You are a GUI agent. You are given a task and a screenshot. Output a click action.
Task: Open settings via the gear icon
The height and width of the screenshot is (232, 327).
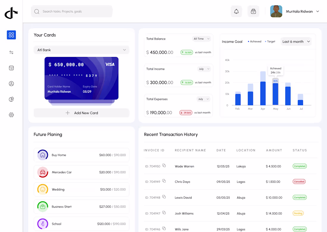pyautogui.click(x=11, y=115)
